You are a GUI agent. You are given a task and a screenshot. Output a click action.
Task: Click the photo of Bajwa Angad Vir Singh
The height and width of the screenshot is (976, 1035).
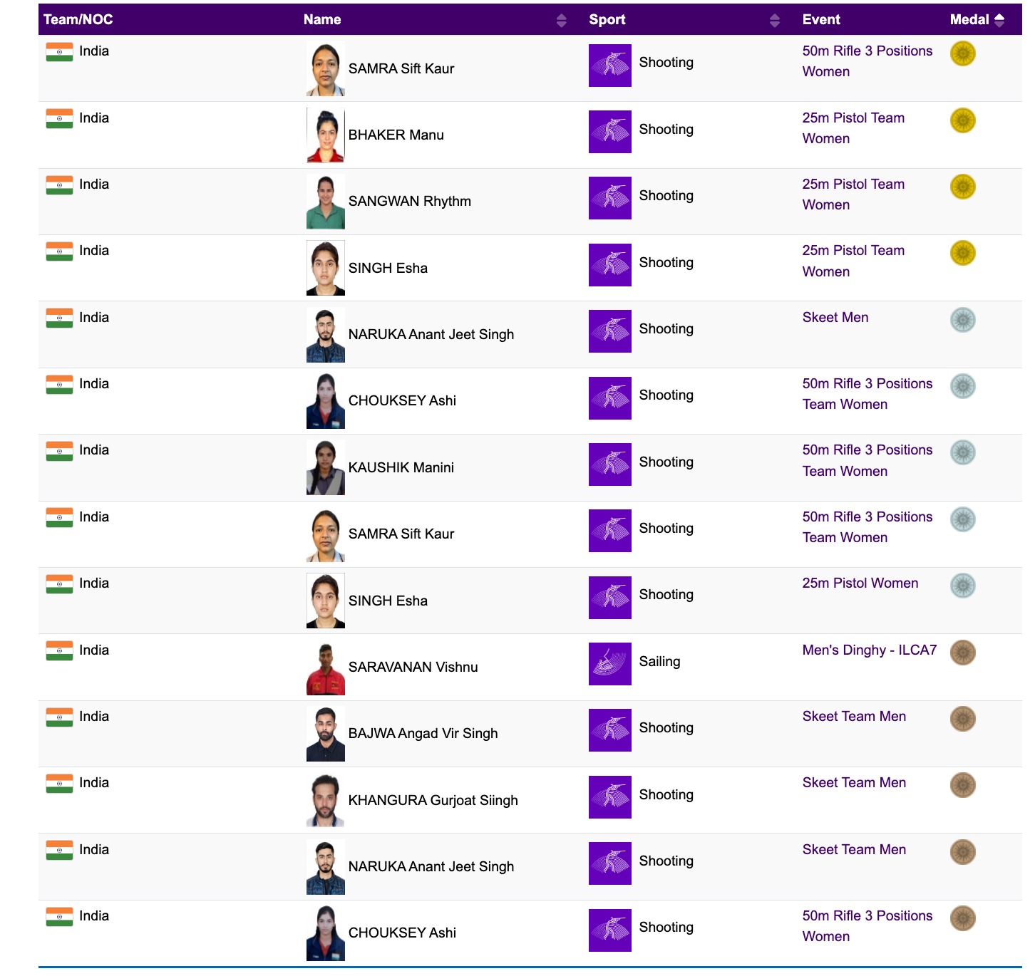click(326, 734)
